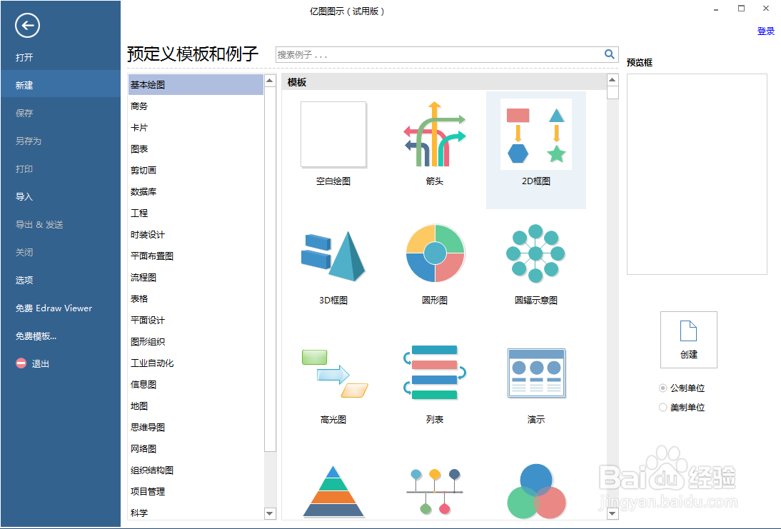Select the 信息图 category
This screenshot has width=781, height=529.
pos(196,385)
